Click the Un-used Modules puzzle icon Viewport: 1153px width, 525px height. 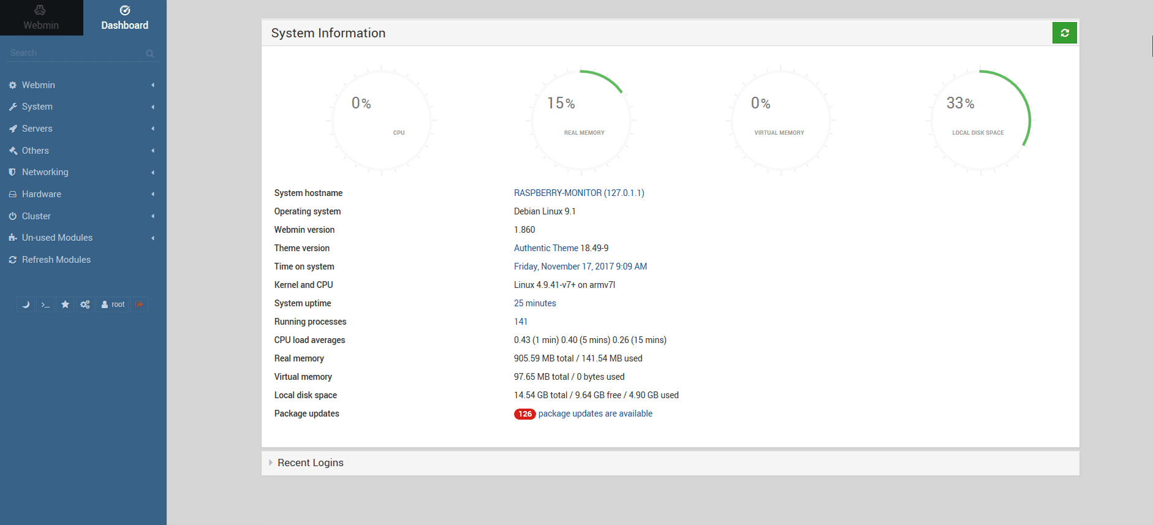12,238
